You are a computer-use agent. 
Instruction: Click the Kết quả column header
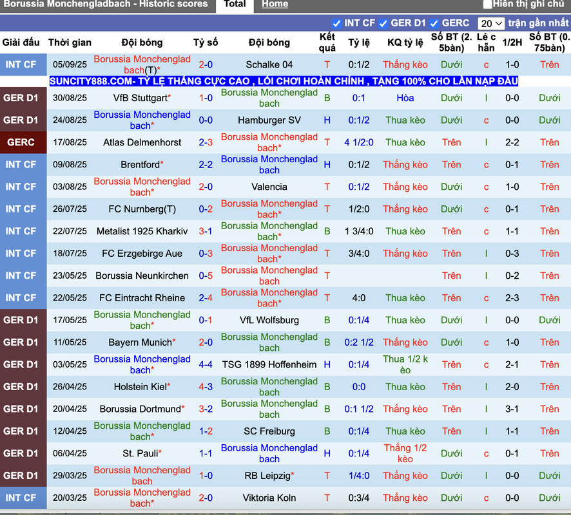(x=327, y=42)
